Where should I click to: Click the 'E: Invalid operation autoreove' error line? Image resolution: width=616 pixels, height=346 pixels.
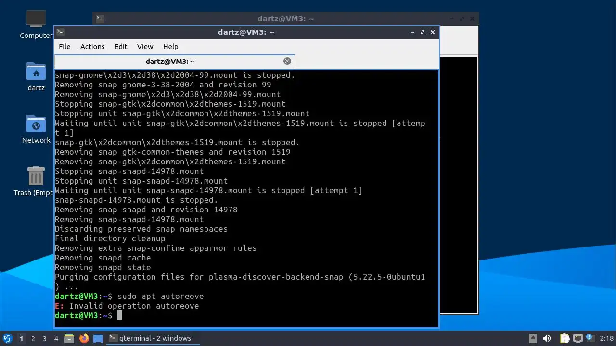tap(127, 306)
